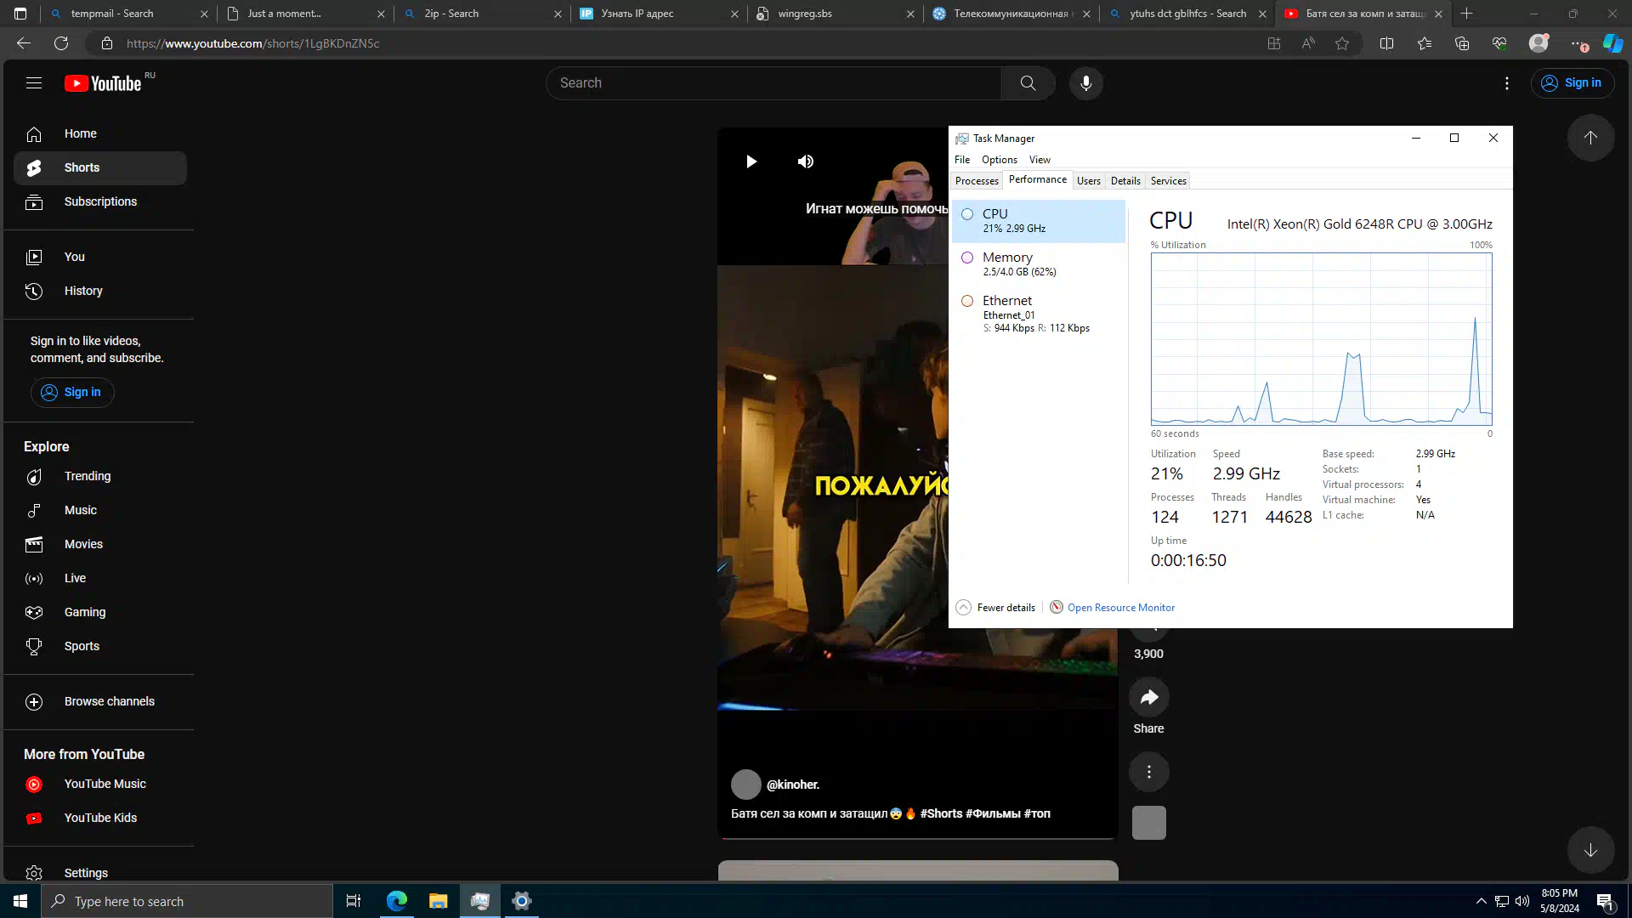This screenshot has height=918, width=1632.
Task: Play the paused short video
Action: click(x=751, y=161)
